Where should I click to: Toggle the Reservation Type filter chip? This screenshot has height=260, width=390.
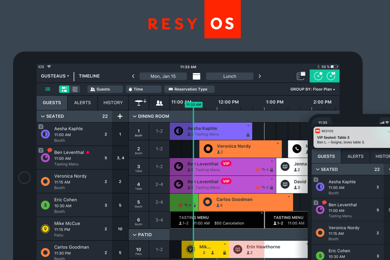pyautogui.click(x=189, y=89)
